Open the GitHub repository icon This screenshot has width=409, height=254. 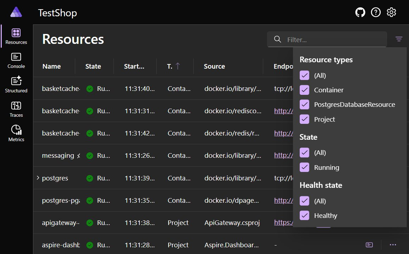360,12
